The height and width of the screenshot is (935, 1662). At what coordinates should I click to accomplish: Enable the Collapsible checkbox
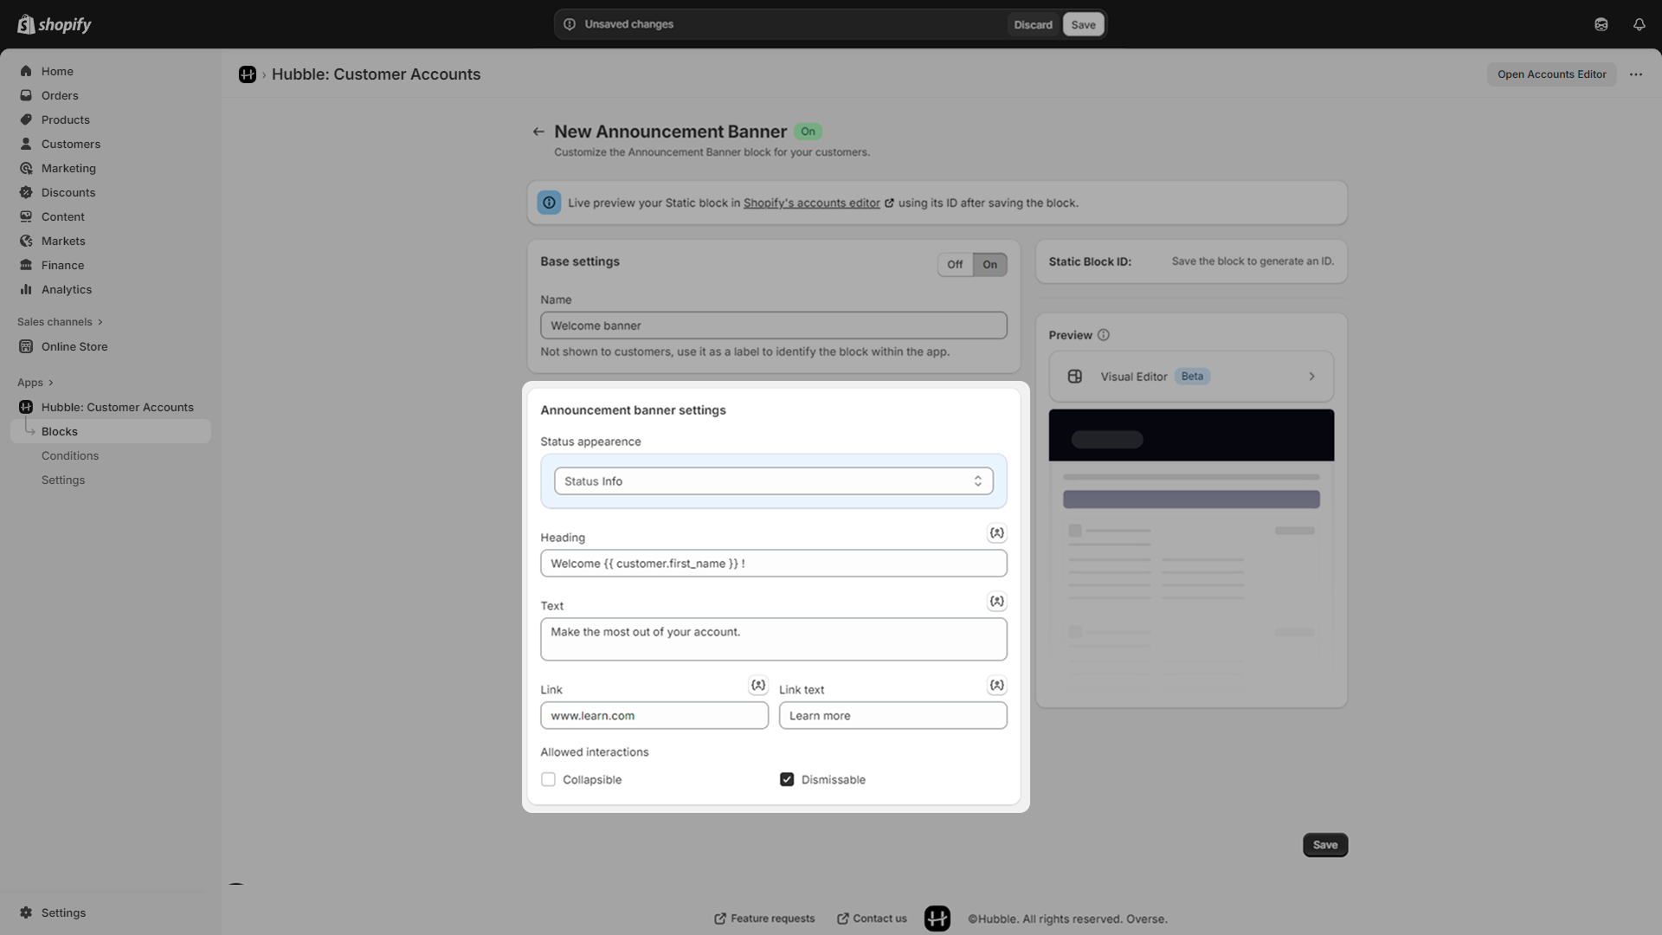click(548, 780)
